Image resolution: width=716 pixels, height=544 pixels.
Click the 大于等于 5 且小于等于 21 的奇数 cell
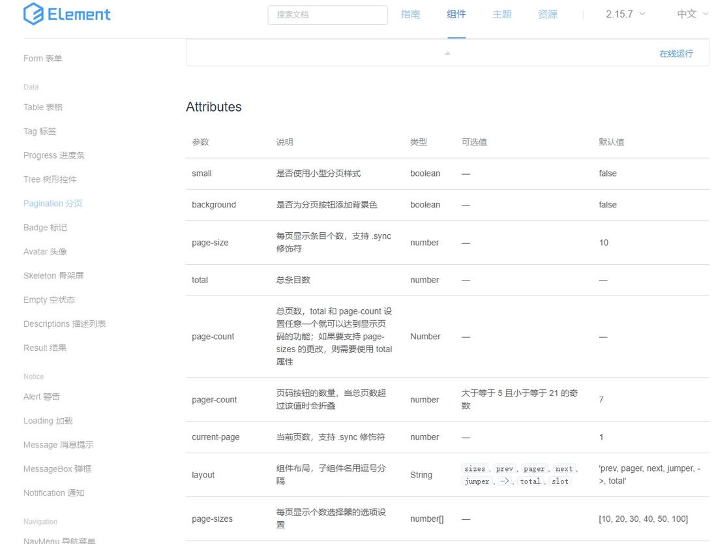coord(520,399)
